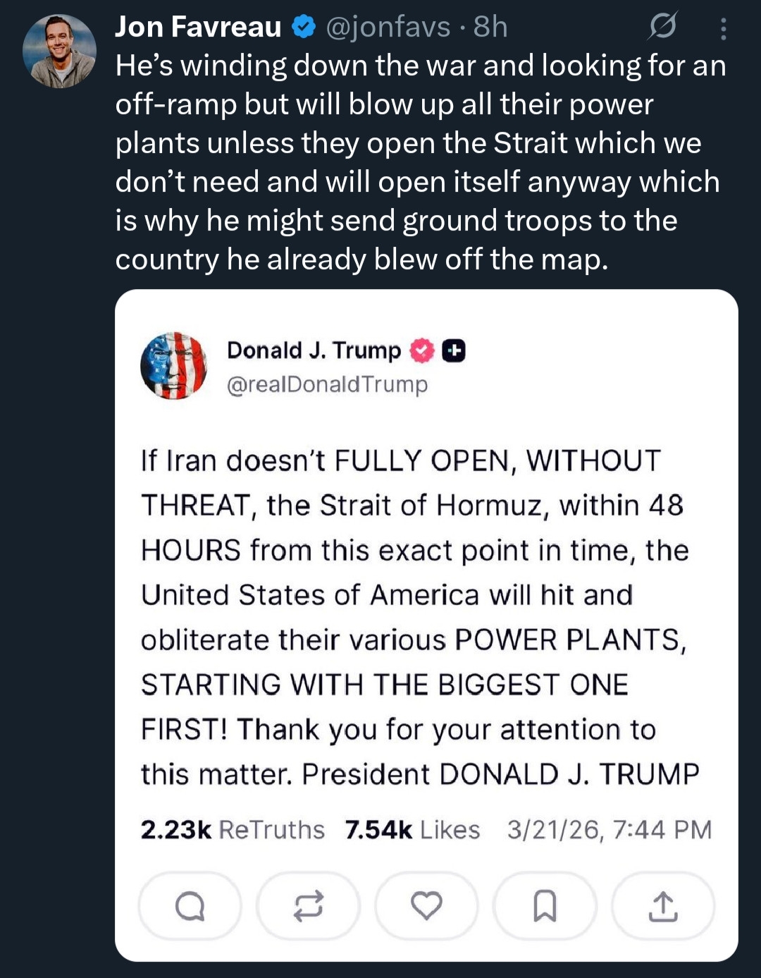Click the Jon Favreau display name
The height and width of the screenshot is (978, 761).
point(198,27)
